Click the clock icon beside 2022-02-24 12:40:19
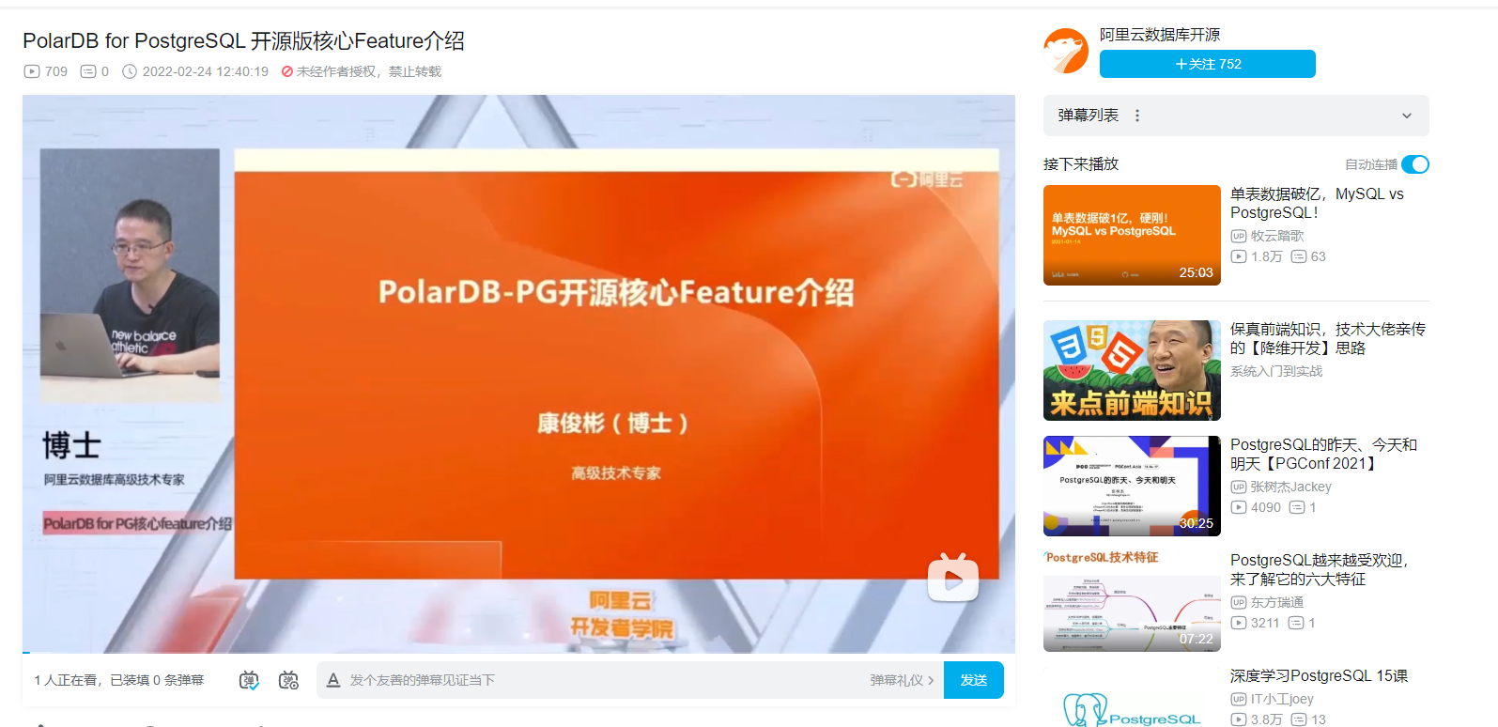1498x727 pixels. point(130,71)
